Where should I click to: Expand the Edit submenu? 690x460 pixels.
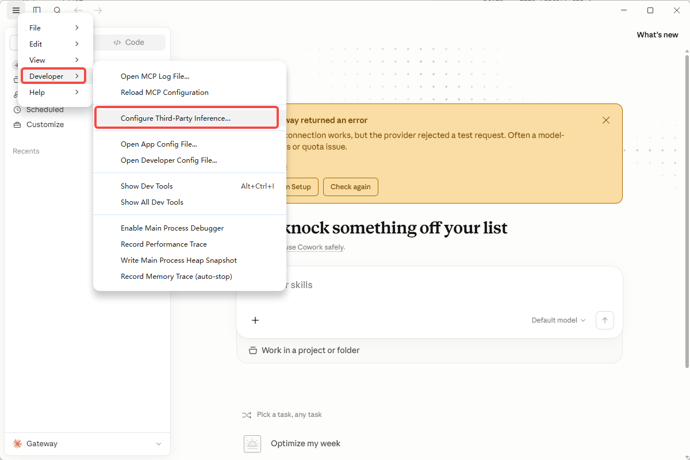54,44
